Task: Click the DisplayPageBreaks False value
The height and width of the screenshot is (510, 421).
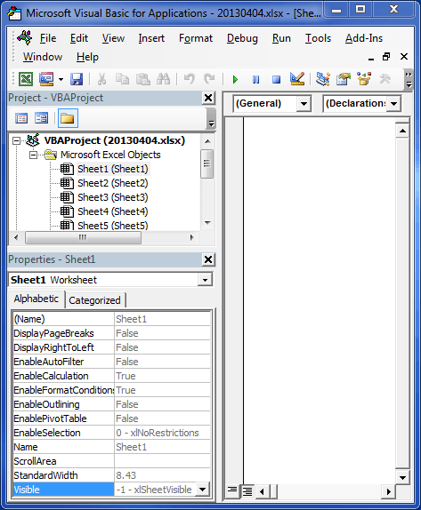Action: (x=162, y=333)
